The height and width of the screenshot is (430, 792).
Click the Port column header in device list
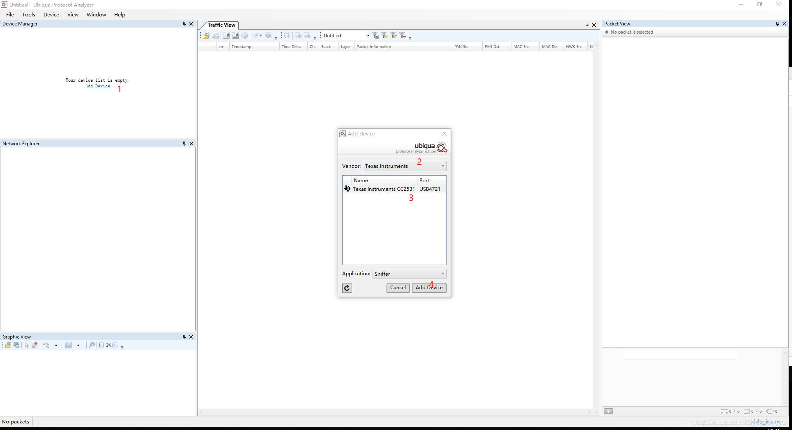[x=431, y=181]
